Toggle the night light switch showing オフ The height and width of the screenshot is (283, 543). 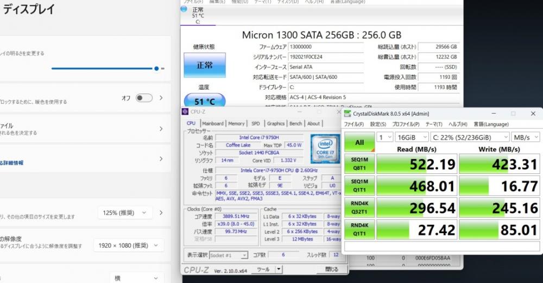pos(144,98)
